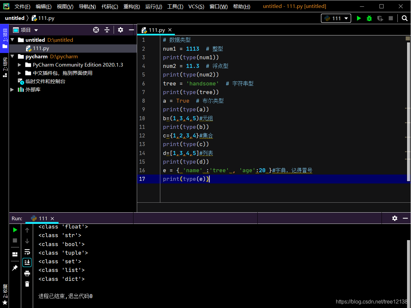Click the <class 'dict'> output line
This screenshot has height=308, width=411.
pos(62,279)
